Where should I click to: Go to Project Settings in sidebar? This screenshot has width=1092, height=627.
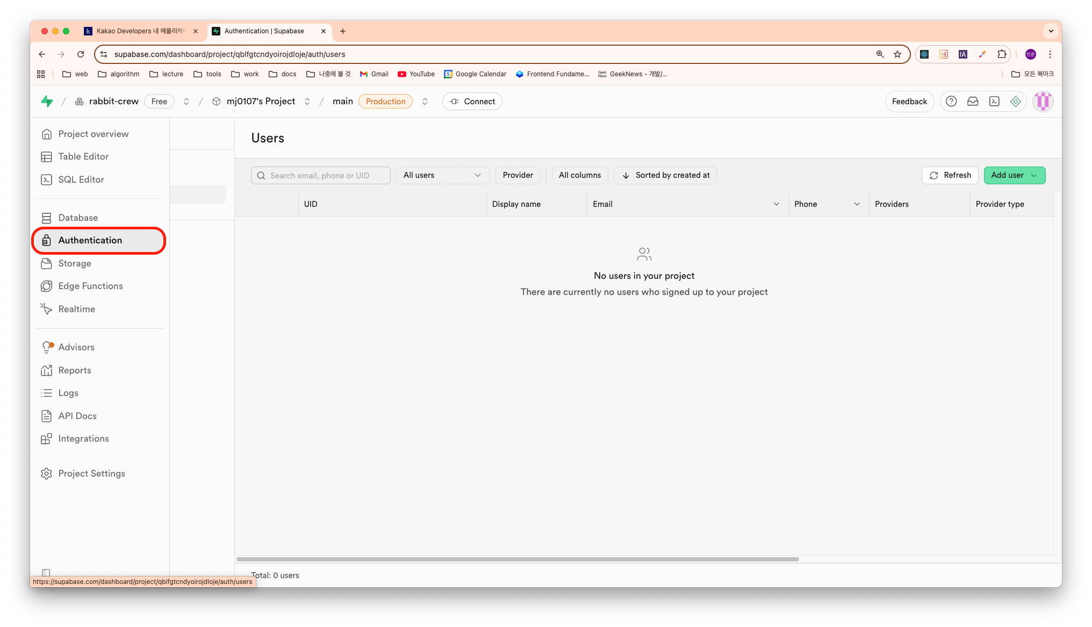[x=91, y=473]
